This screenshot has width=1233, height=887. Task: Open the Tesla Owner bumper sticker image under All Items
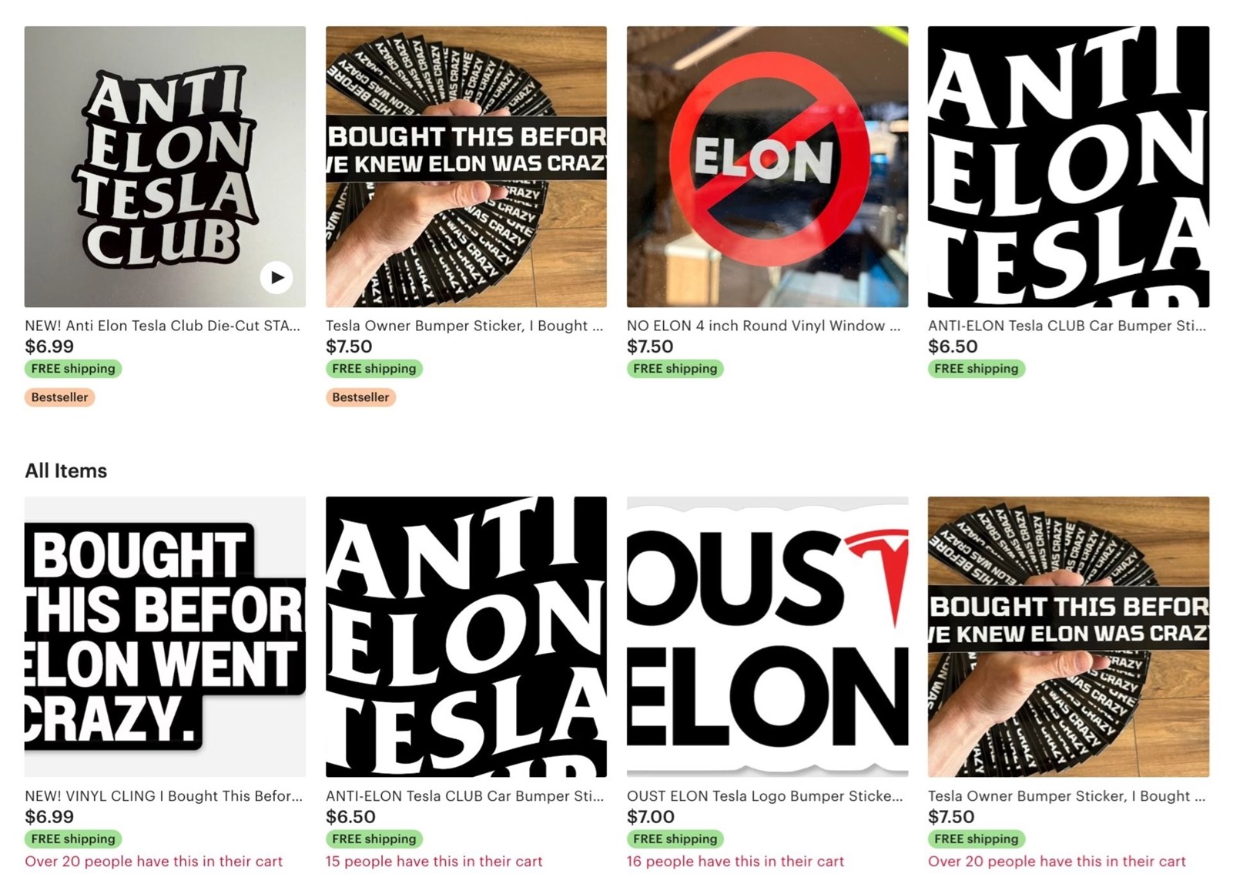(x=1068, y=637)
